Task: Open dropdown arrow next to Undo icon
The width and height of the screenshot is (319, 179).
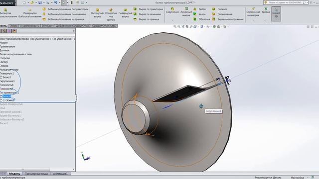Action: [x=59, y=3]
